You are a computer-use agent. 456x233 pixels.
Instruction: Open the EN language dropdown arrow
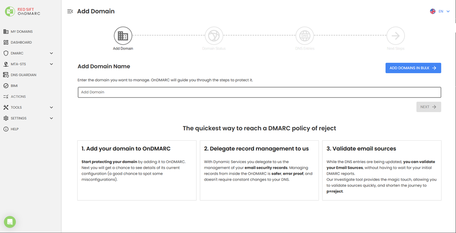[448, 11]
